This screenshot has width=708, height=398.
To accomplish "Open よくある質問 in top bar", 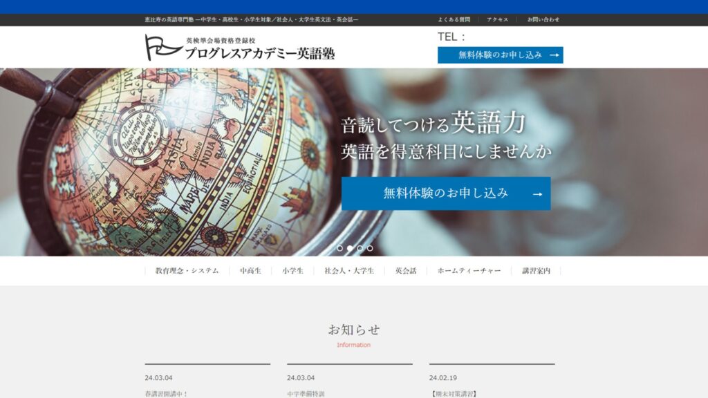I will click(454, 19).
